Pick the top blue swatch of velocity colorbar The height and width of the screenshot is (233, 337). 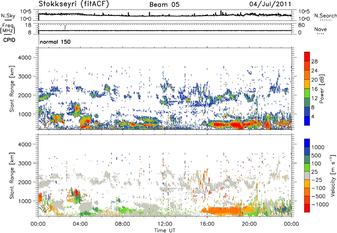tap(307, 143)
